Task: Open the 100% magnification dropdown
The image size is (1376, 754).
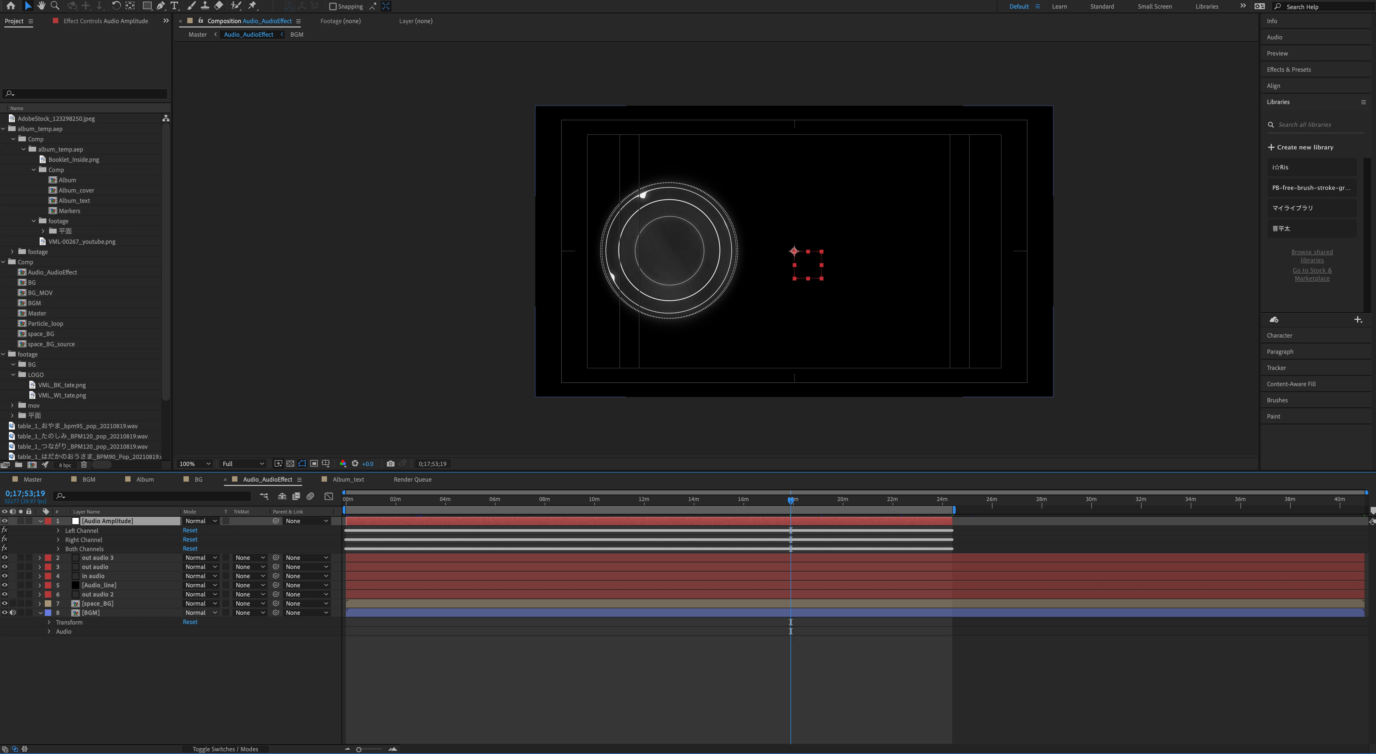Action: [x=195, y=464]
